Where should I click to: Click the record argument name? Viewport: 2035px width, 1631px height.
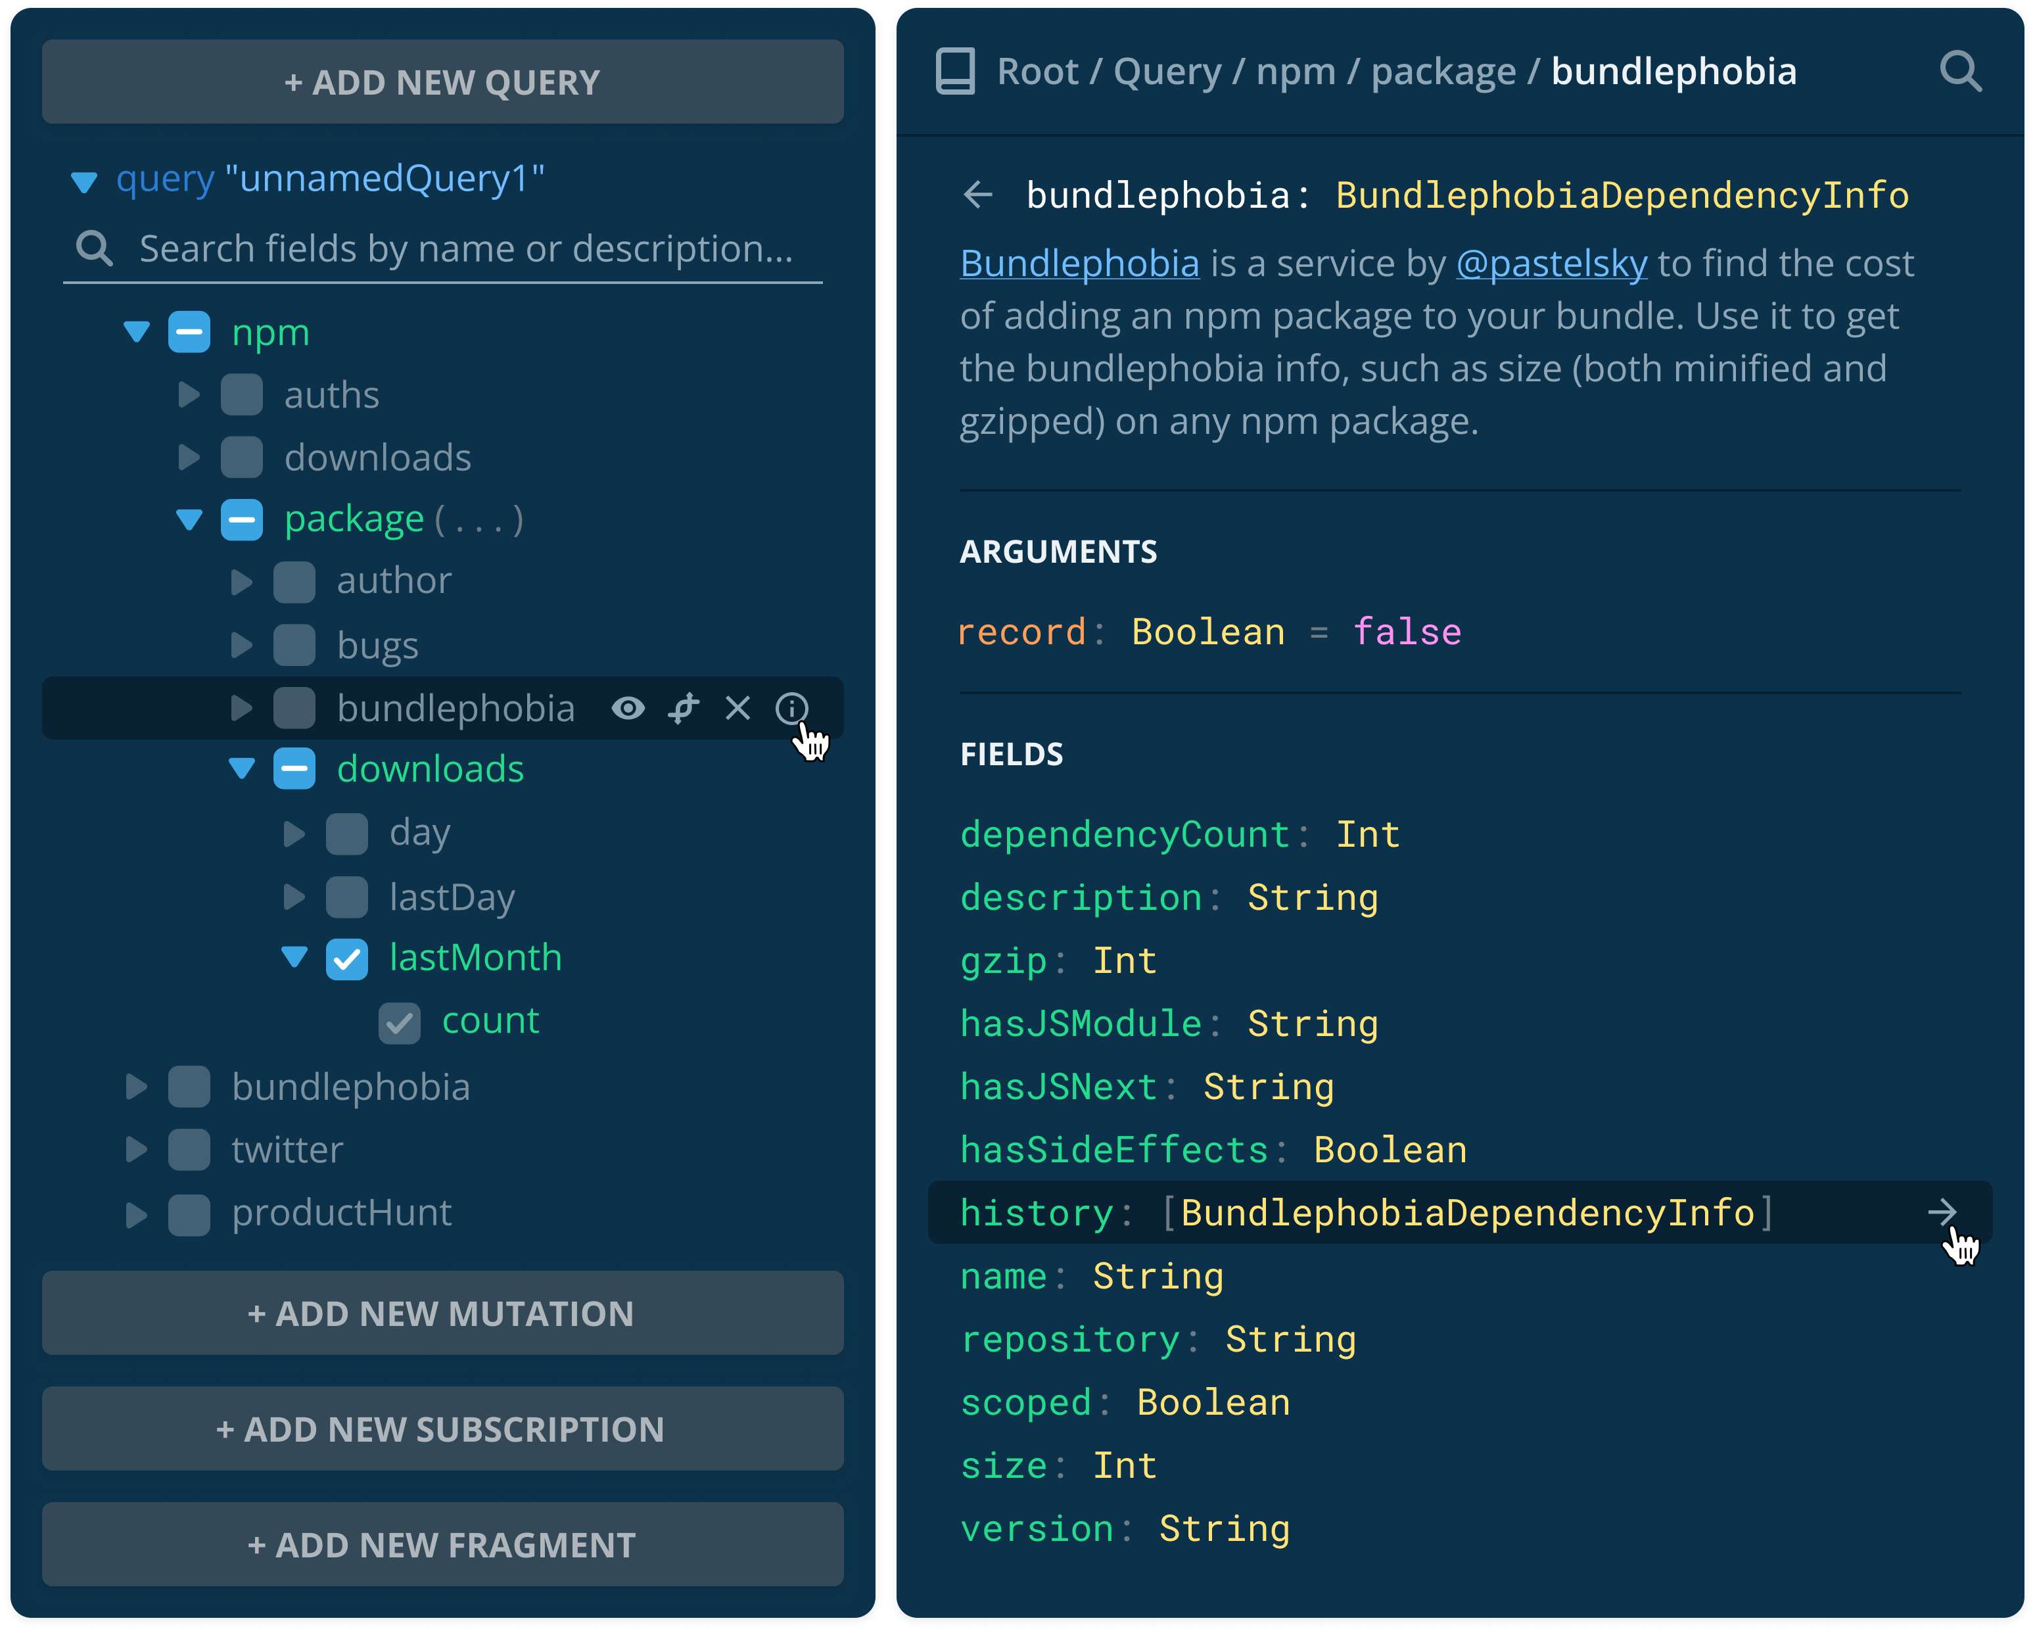click(x=1021, y=632)
